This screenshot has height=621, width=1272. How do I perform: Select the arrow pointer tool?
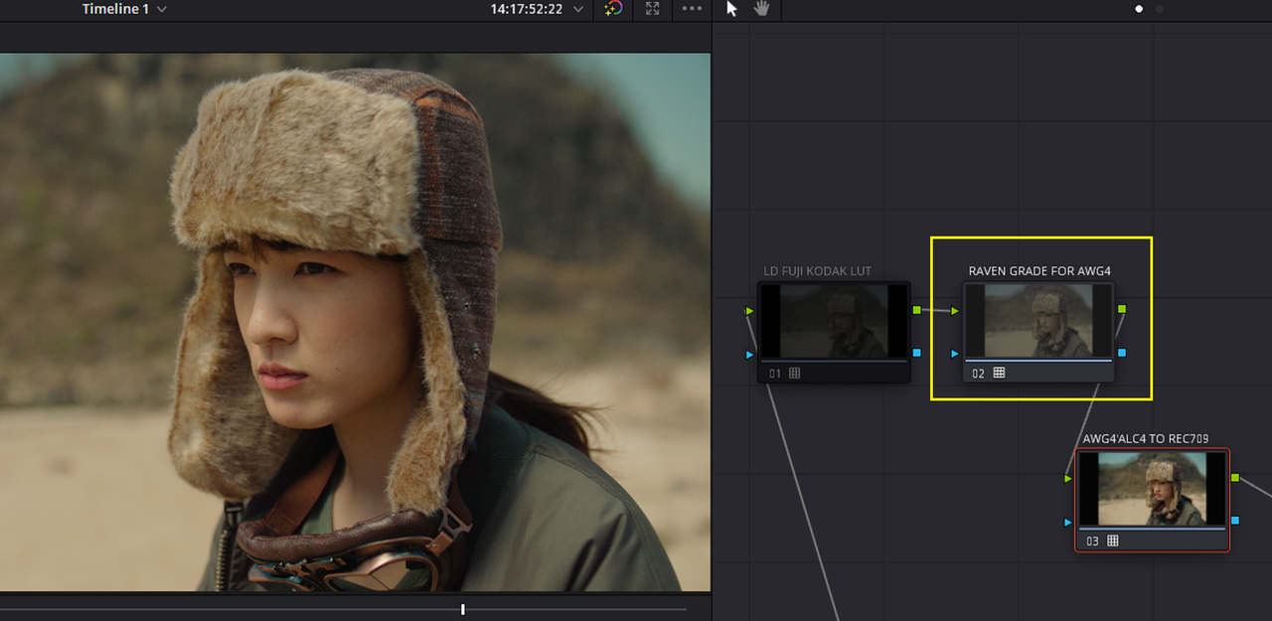(732, 9)
